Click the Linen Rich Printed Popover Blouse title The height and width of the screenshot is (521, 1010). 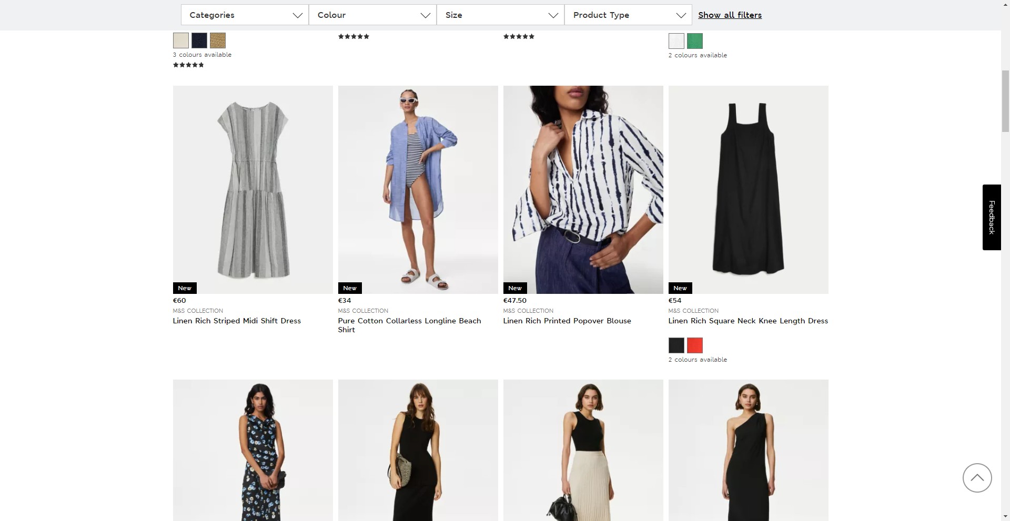point(567,321)
